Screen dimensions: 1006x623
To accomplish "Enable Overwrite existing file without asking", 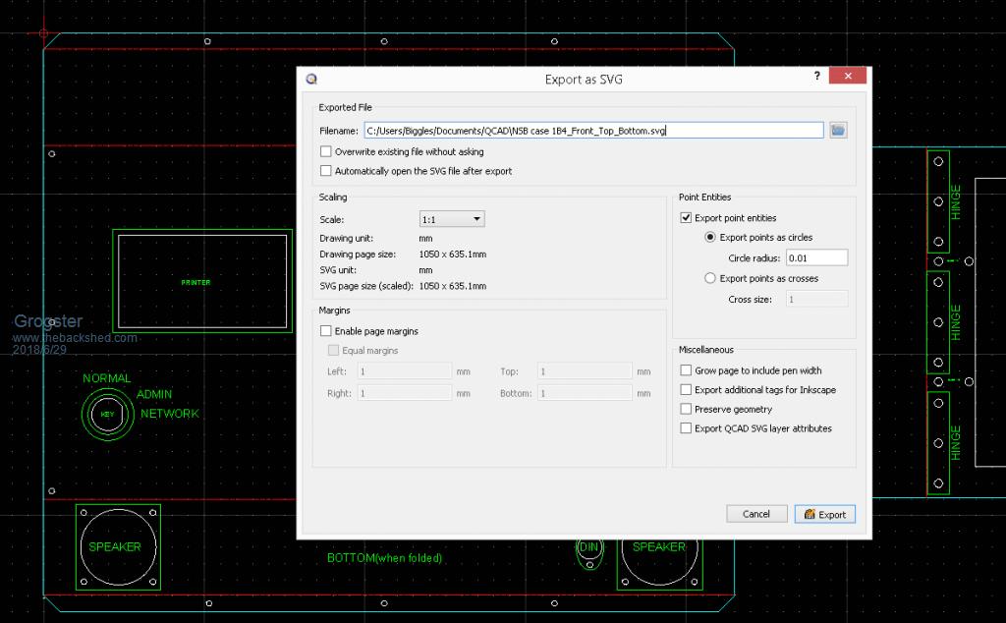I will coord(326,151).
